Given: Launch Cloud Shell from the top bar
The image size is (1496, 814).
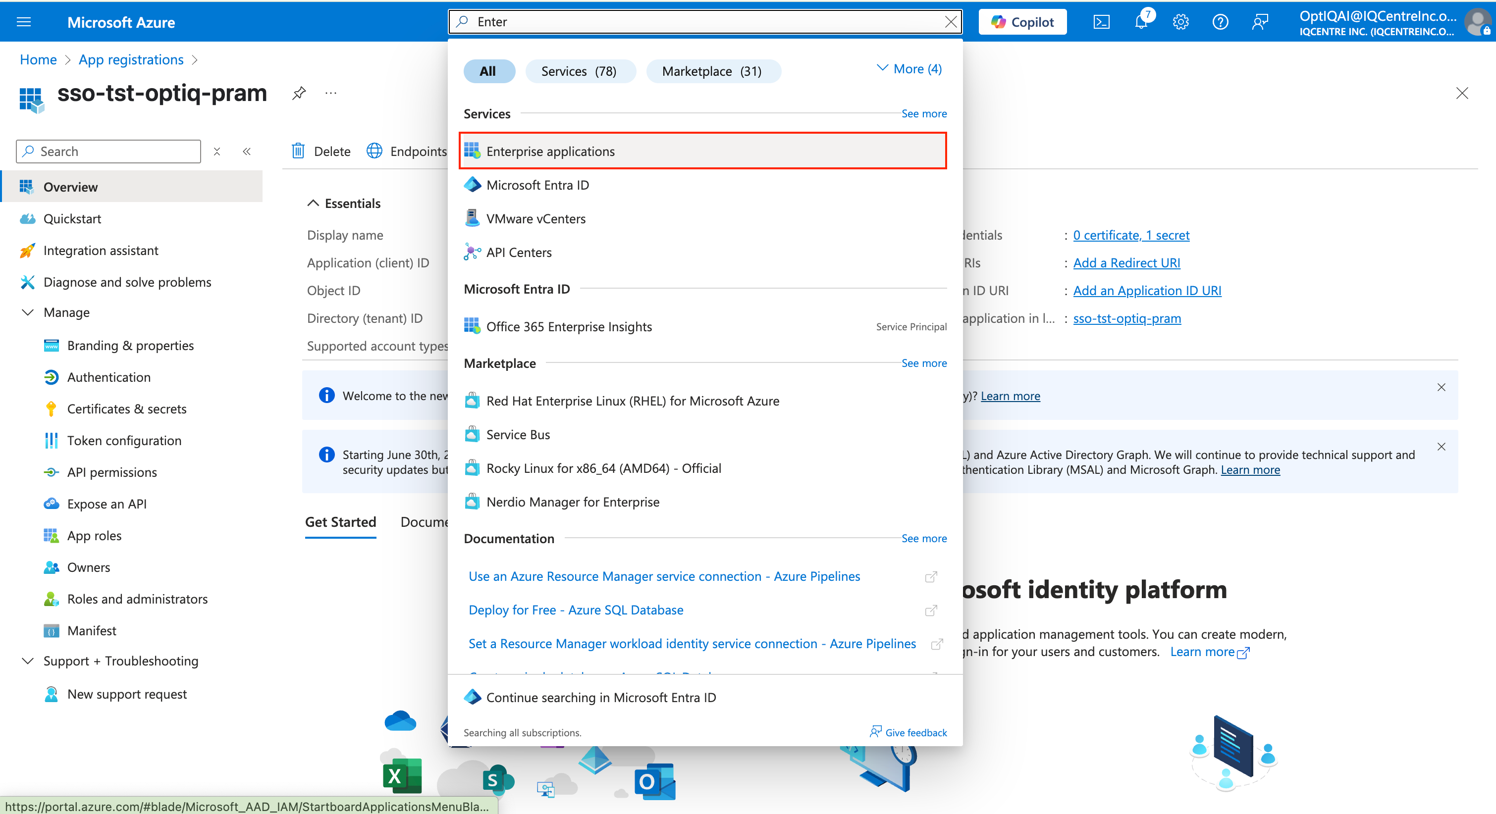Looking at the screenshot, I should click(1101, 22).
